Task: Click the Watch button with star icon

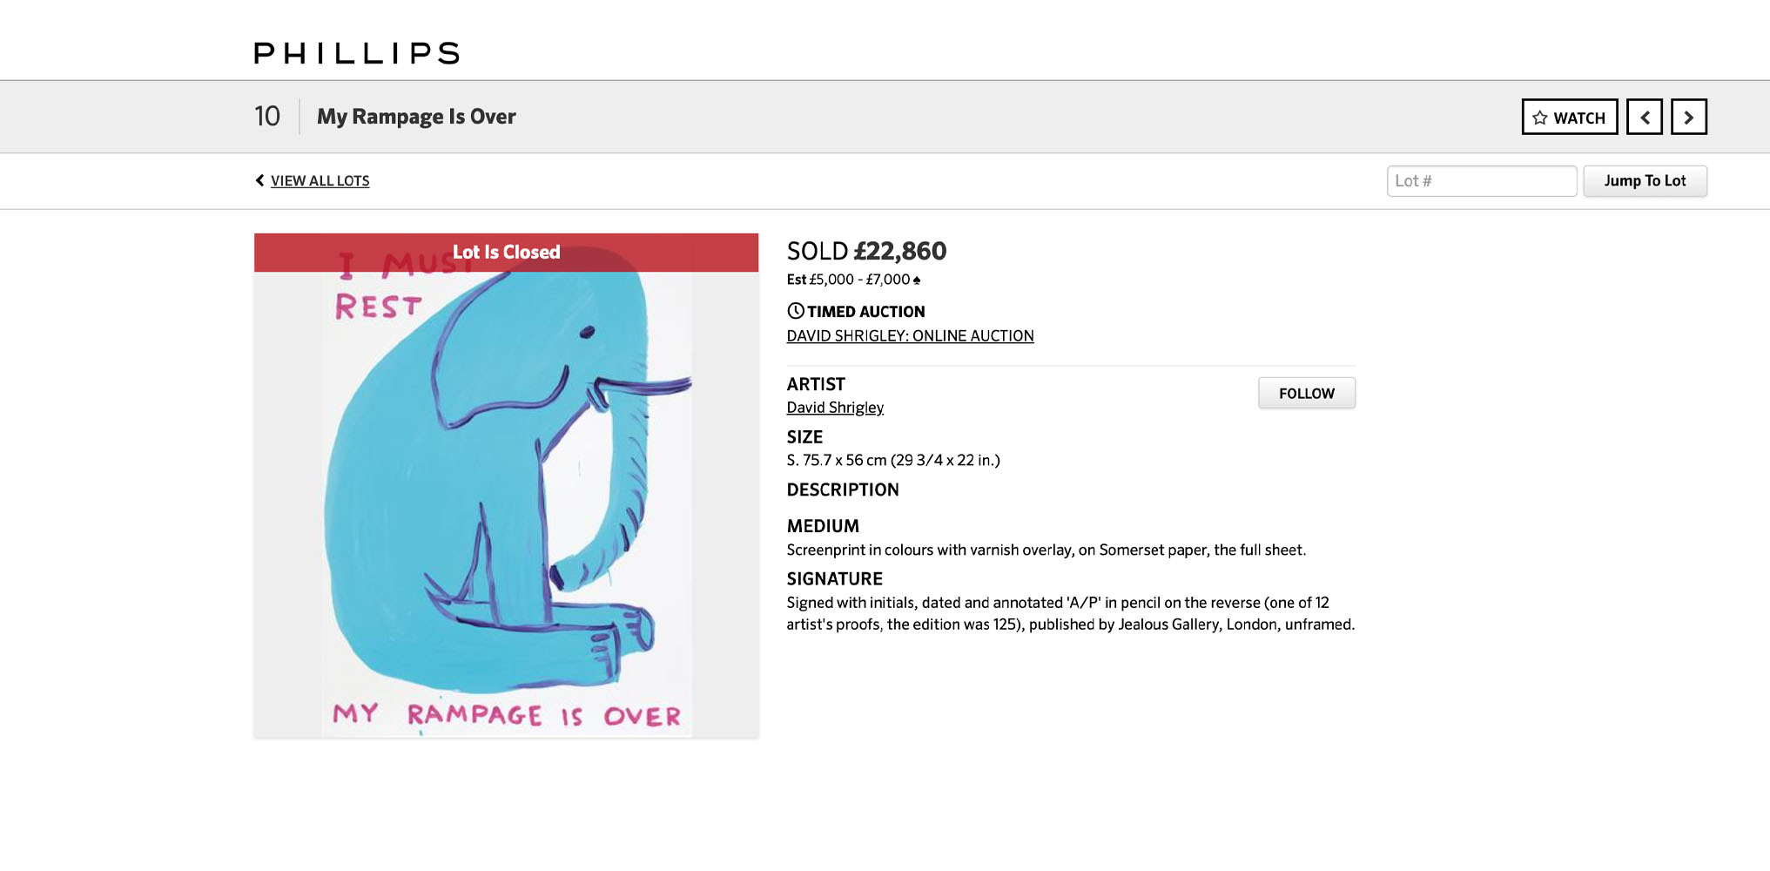Action: point(1570,117)
